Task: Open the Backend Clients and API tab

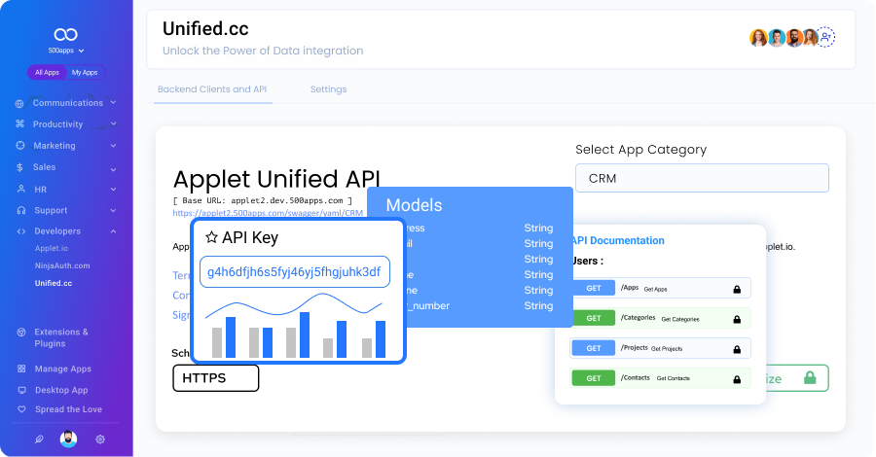Action: pos(212,89)
